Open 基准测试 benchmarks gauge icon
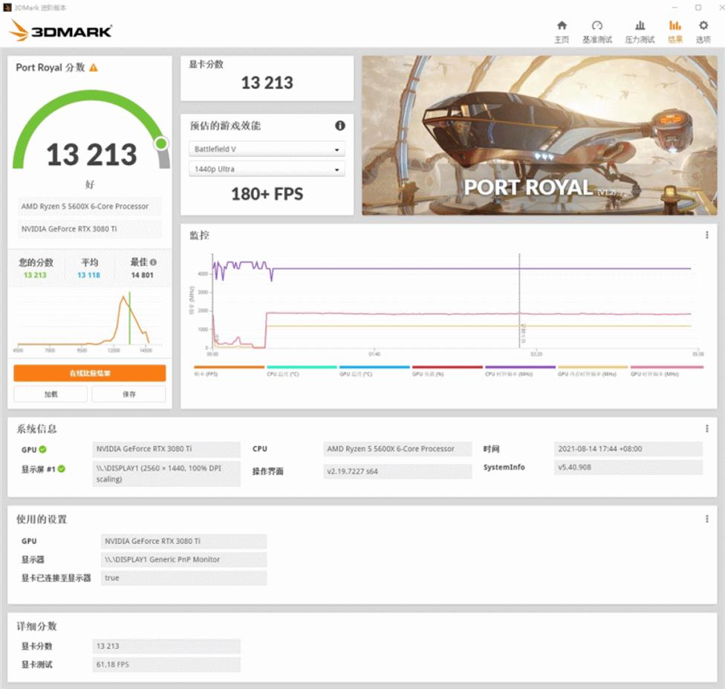 pyautogui.click(x=597, y=27)
